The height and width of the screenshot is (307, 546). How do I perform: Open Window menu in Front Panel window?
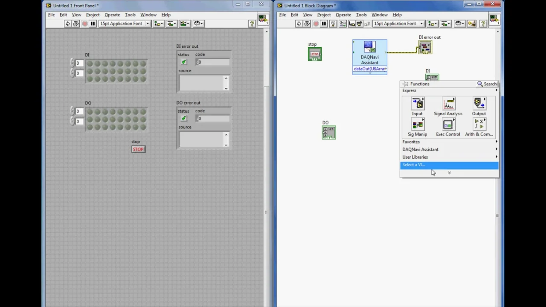pos(148,15)
